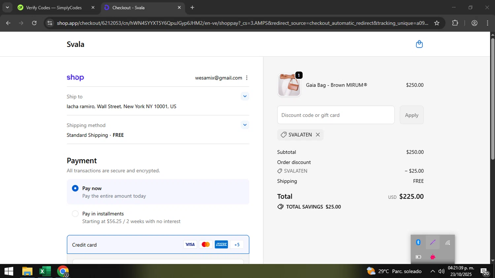Image resolution: width=495 pixels, height=278 pixels.
Task: Show the +5 more card types
Action: [237, 244]
